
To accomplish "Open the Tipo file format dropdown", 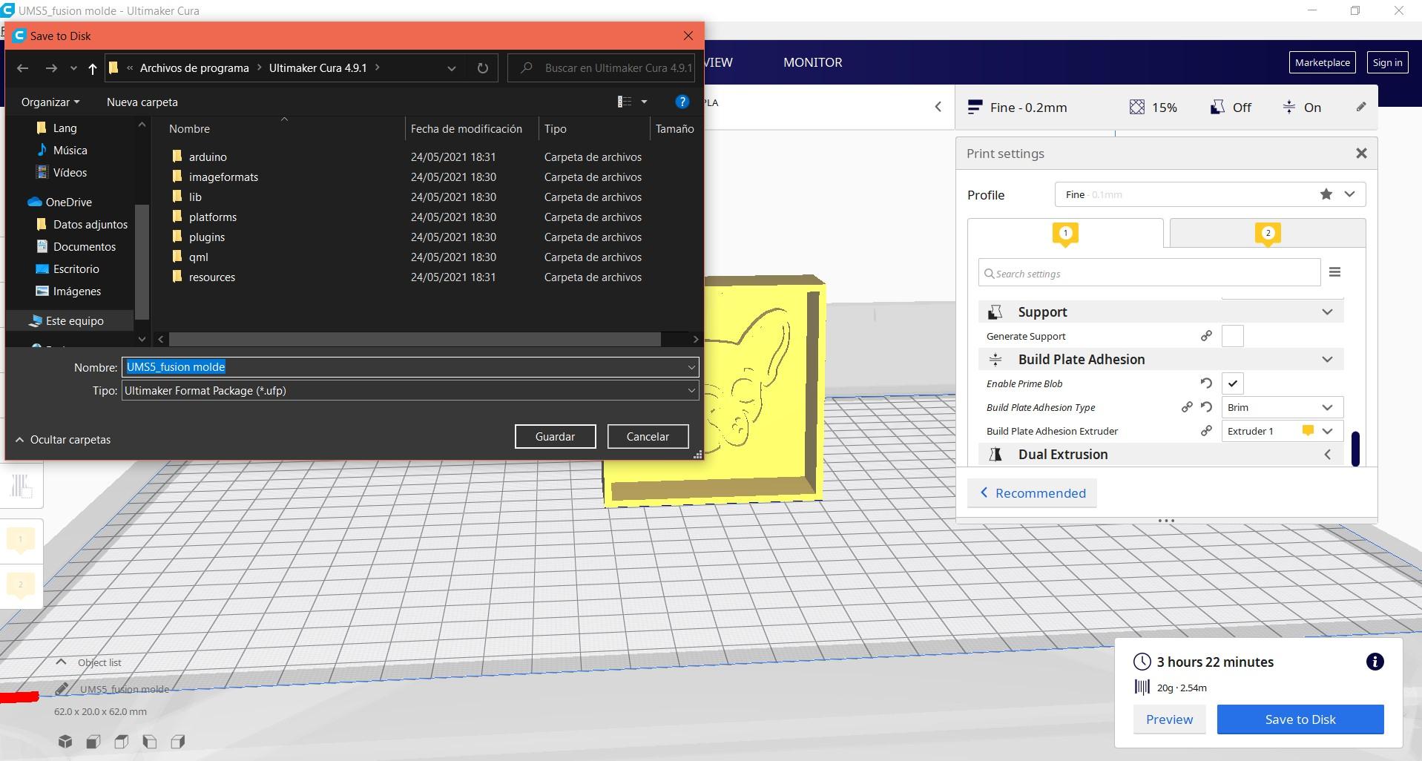I will tap(410, 390).
